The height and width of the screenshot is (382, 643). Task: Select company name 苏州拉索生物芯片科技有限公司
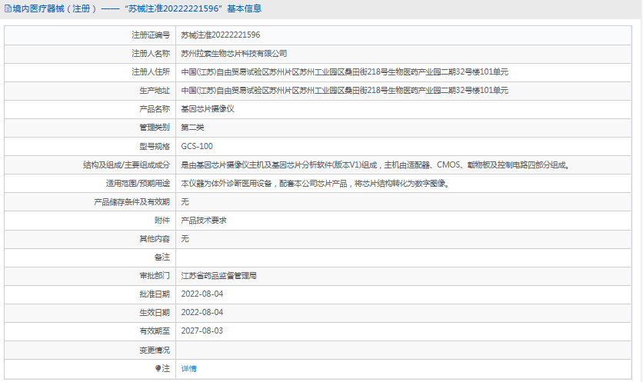[234, 53]
